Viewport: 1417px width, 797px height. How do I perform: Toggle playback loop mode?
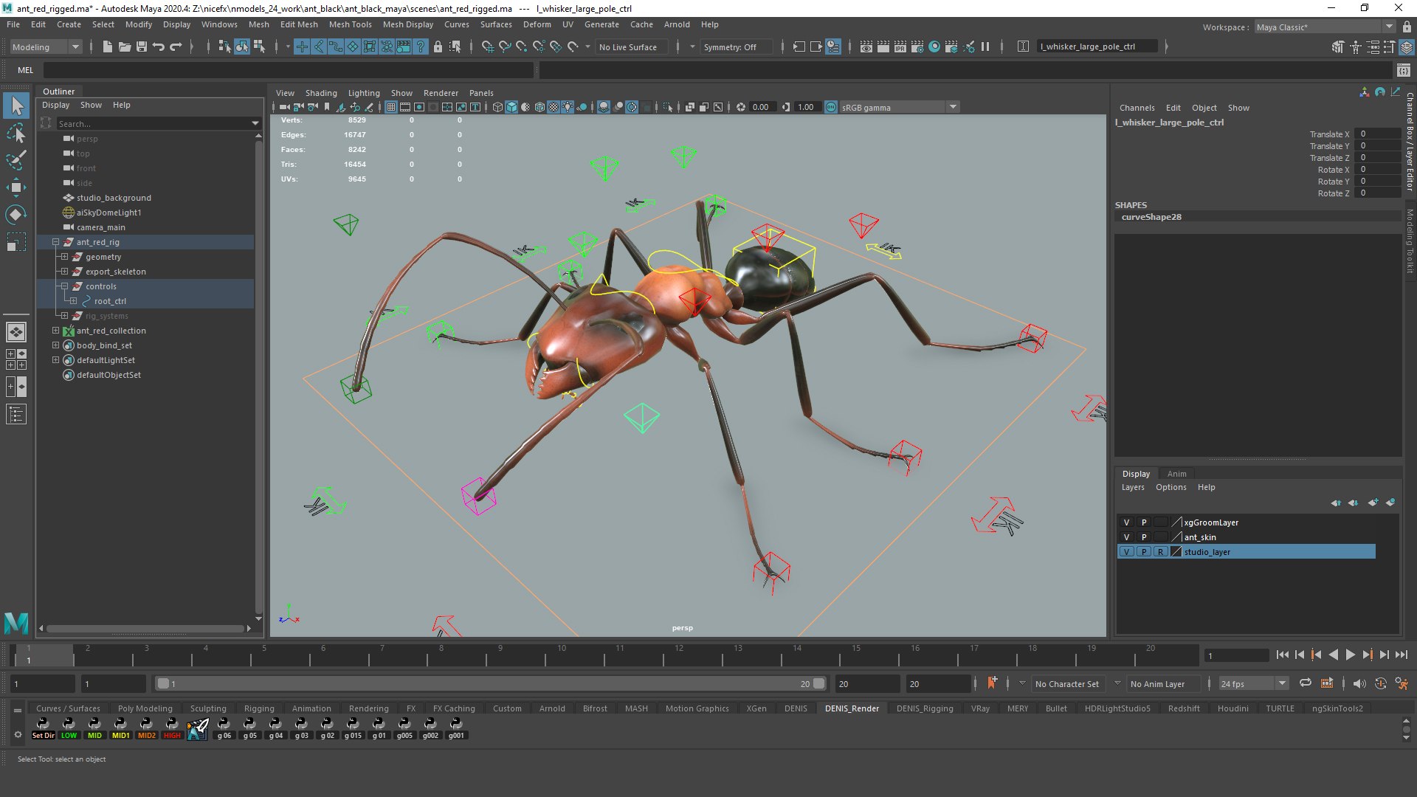[x=1305, y=683]
